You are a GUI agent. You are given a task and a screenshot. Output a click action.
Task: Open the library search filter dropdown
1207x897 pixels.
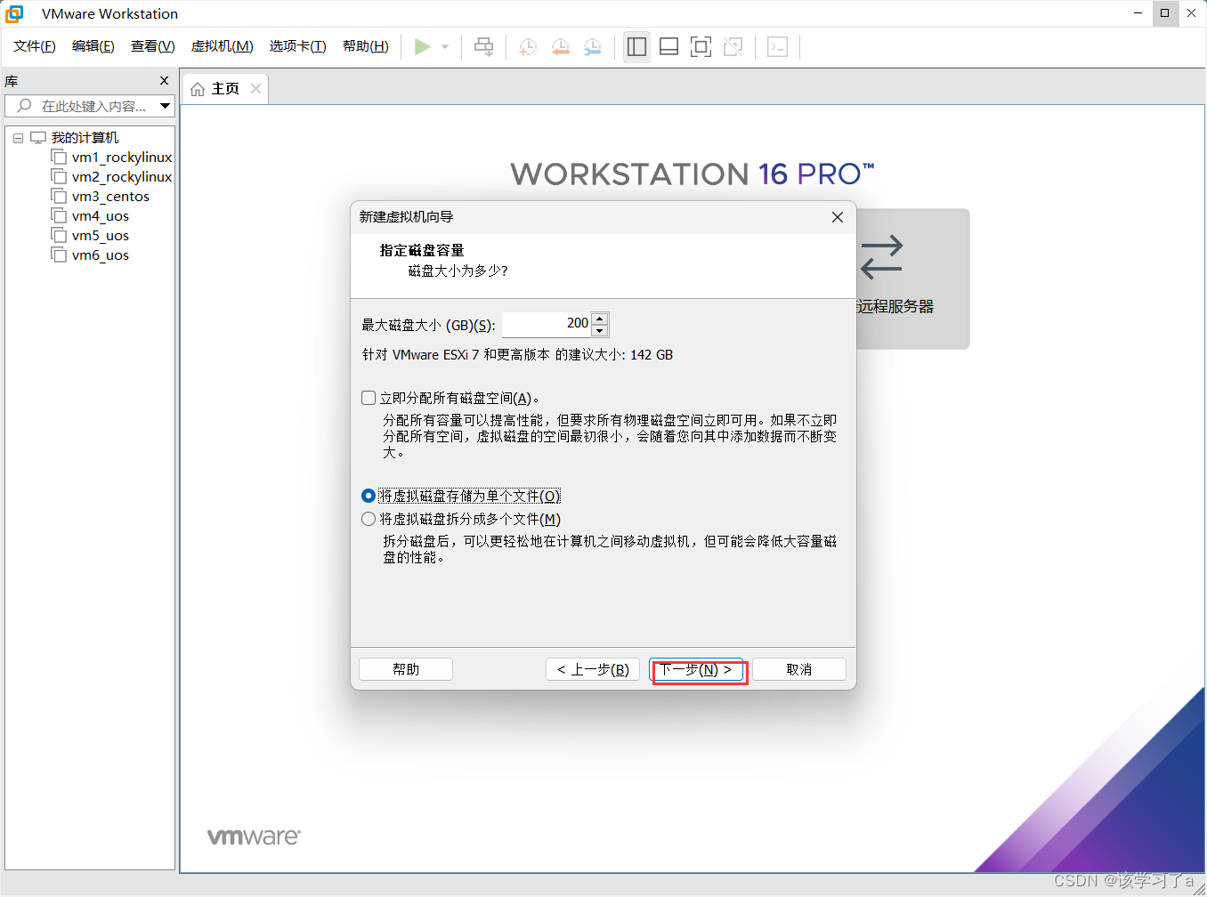(165, 106)
